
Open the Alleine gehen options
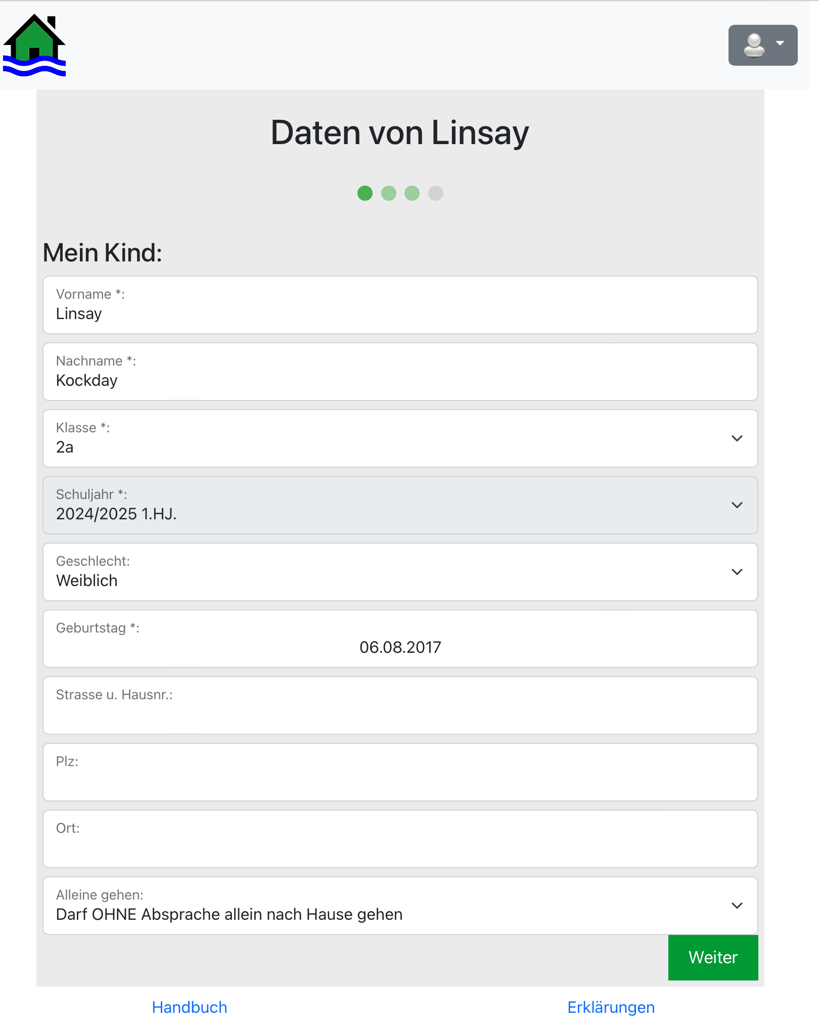(x=737, y=906)
